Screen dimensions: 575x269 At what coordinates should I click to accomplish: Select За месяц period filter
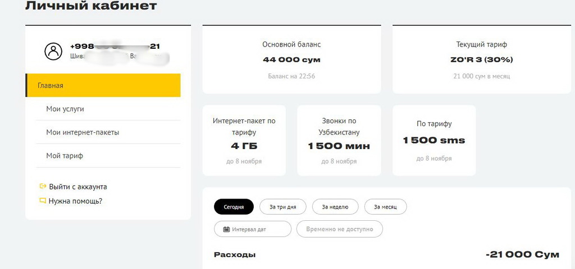pyautogui.click(x=385, y=207)
